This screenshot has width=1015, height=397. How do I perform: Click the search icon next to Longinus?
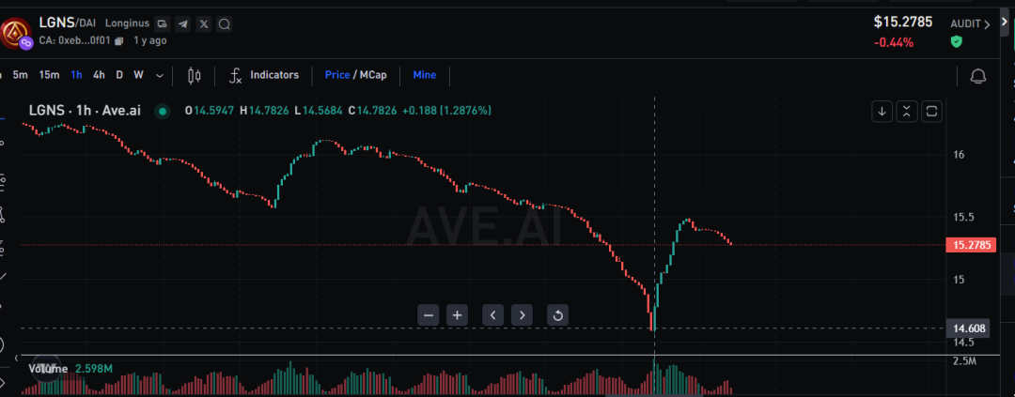click(x=225, y=23)
